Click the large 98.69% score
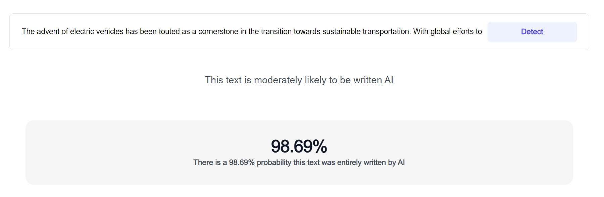This screenshot has height=197, width=604. tap(299, 146)
